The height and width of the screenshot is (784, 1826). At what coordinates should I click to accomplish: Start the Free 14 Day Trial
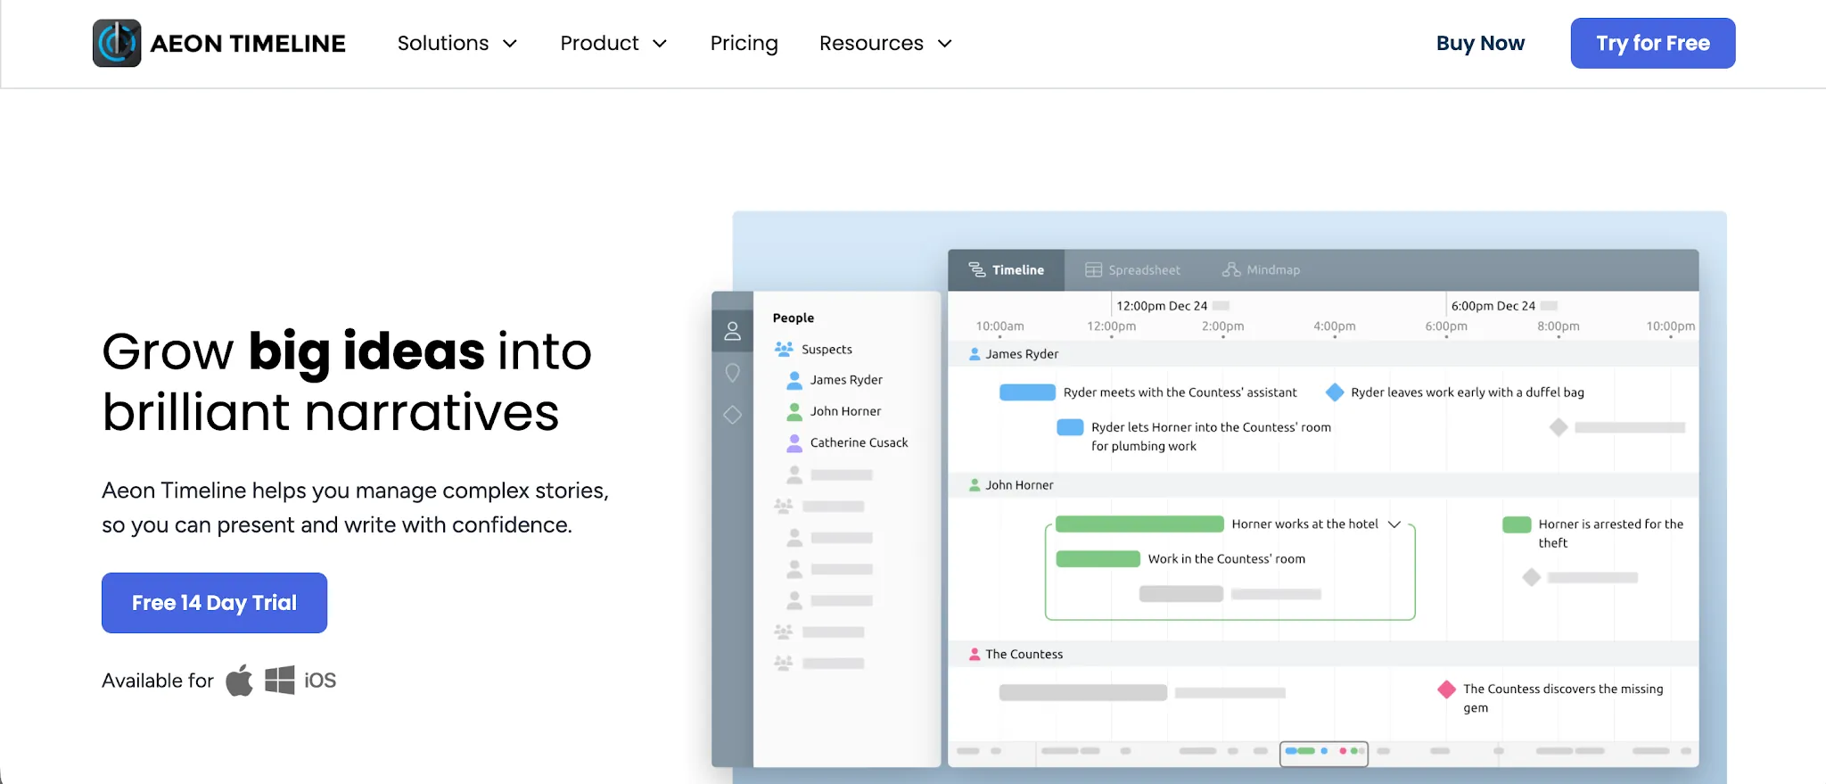point(214,603)
